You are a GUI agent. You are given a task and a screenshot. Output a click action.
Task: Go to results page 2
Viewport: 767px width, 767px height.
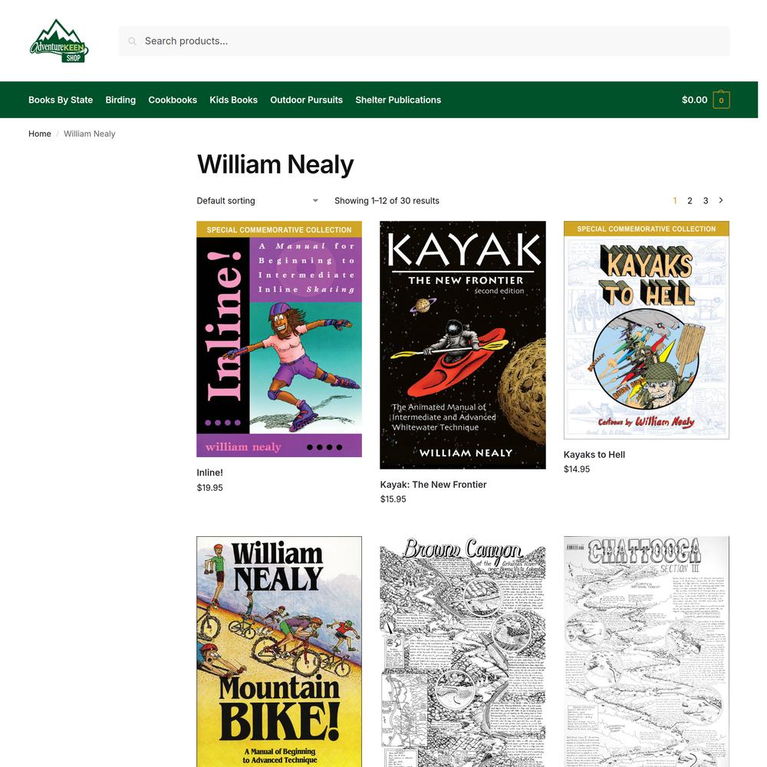tap(690, 200)
